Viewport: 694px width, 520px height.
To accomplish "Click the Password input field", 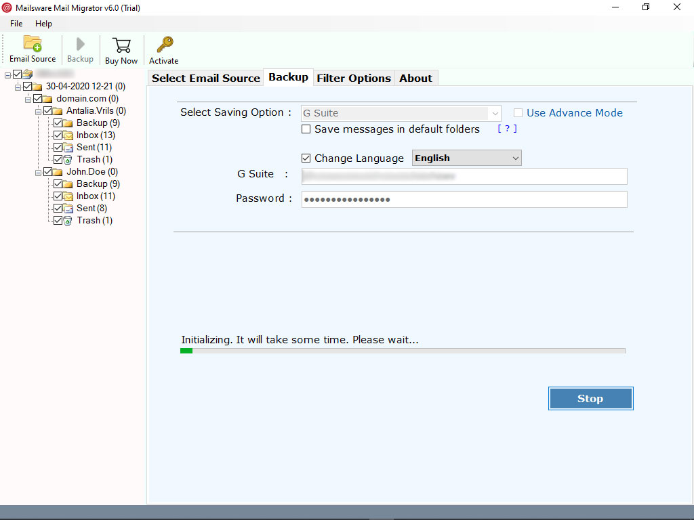I will point(464,200).
